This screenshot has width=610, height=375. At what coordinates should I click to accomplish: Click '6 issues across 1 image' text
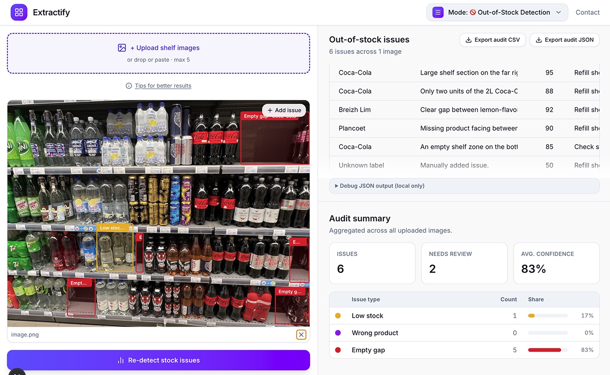coord(365,51)
